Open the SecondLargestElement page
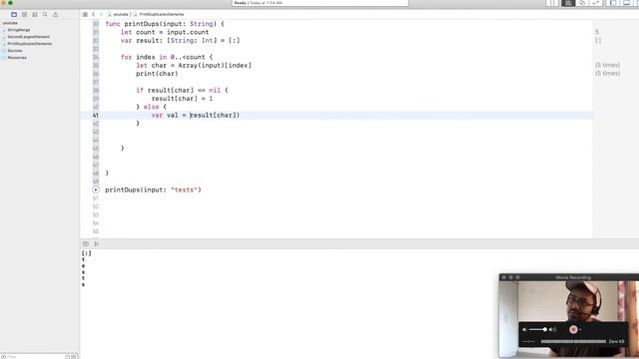 [x=29, y=37]
